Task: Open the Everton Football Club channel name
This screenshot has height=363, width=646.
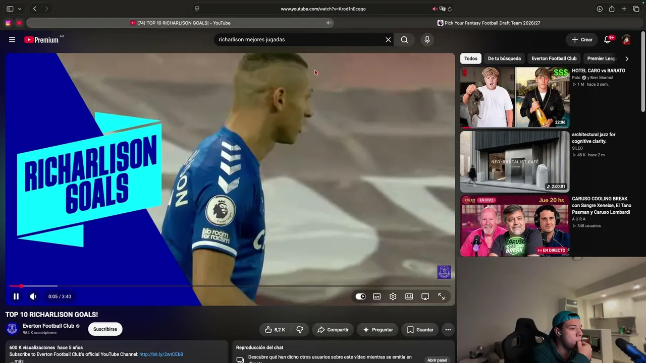Action: coord(48,326)
